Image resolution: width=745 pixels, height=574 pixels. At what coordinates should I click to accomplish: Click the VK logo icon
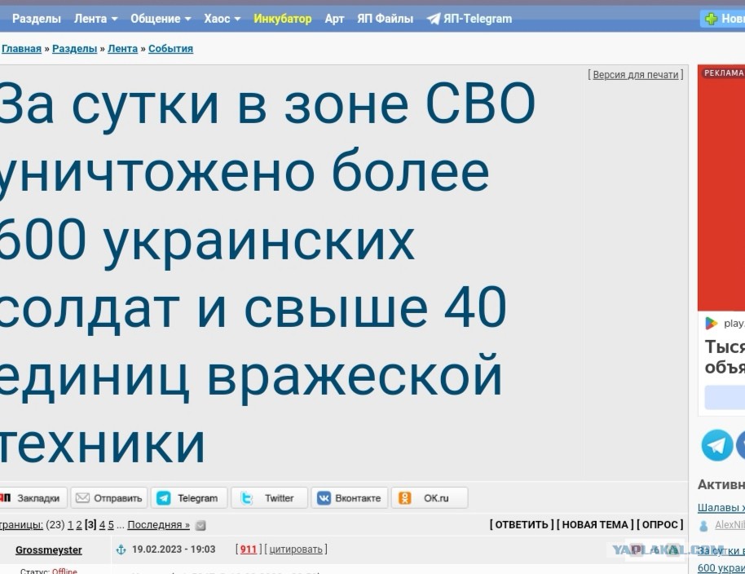click(x=324, y=498)
